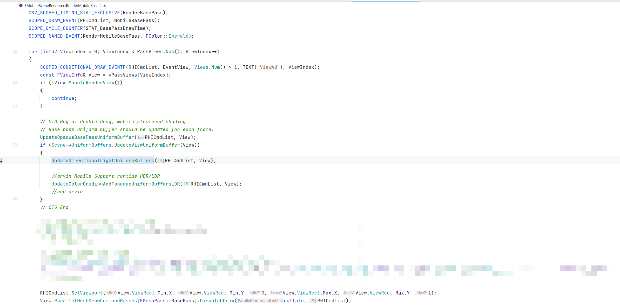
Task: Collapse the if ShouldRenderView fold marker
Action: (x=15, y=83)
